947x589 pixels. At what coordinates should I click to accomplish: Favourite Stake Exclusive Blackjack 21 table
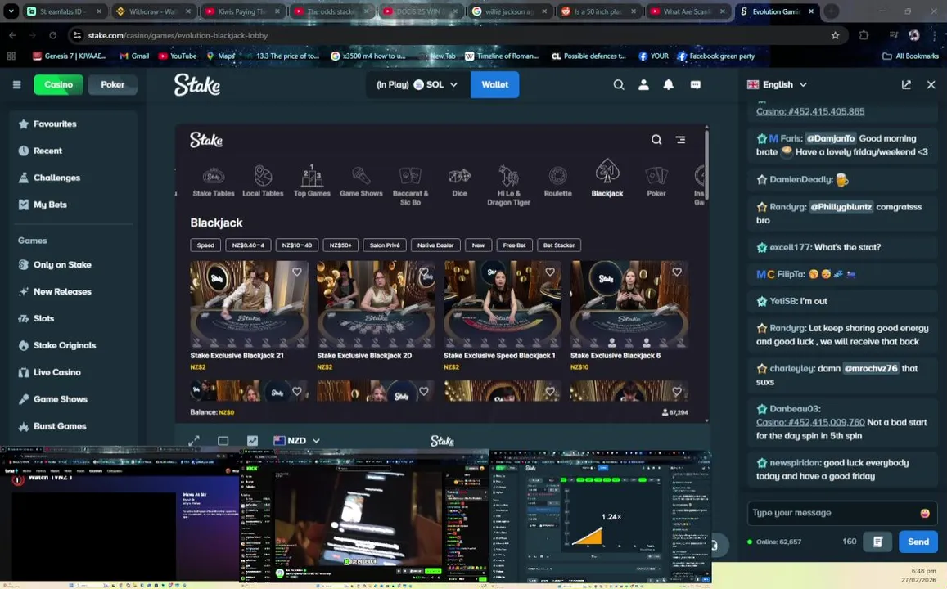(x=296, y=272)
